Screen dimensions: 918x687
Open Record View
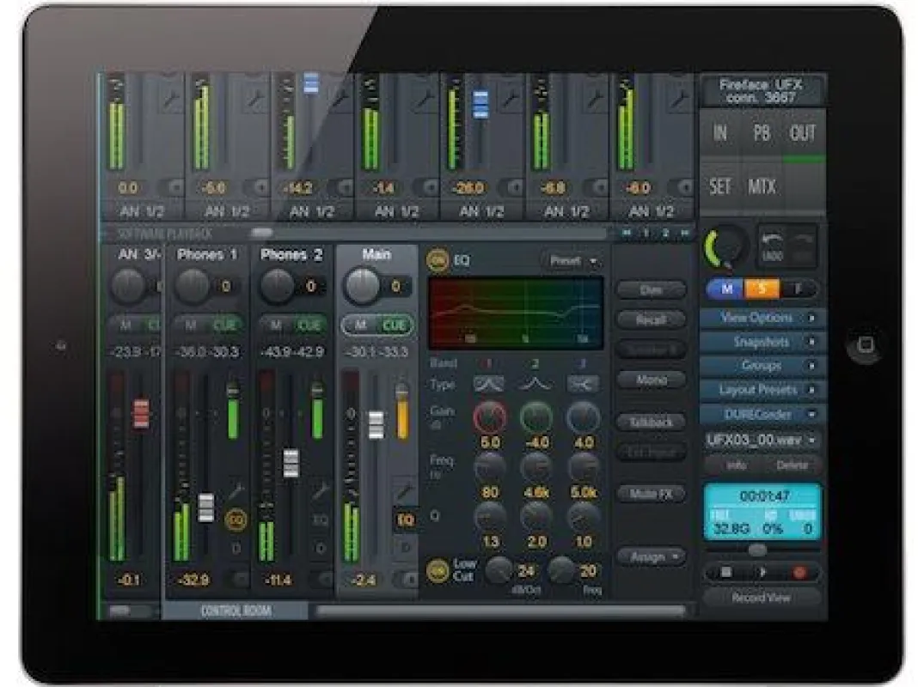(761, 598)
